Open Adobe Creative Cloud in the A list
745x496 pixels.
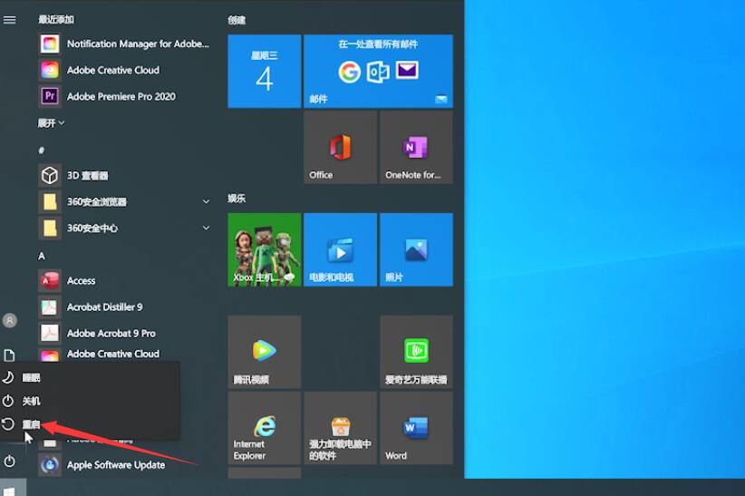point(124,355)
